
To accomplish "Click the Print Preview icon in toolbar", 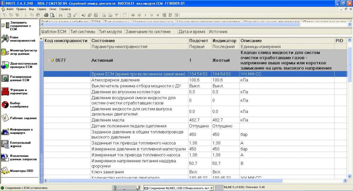I will click(x=52, y=15).
